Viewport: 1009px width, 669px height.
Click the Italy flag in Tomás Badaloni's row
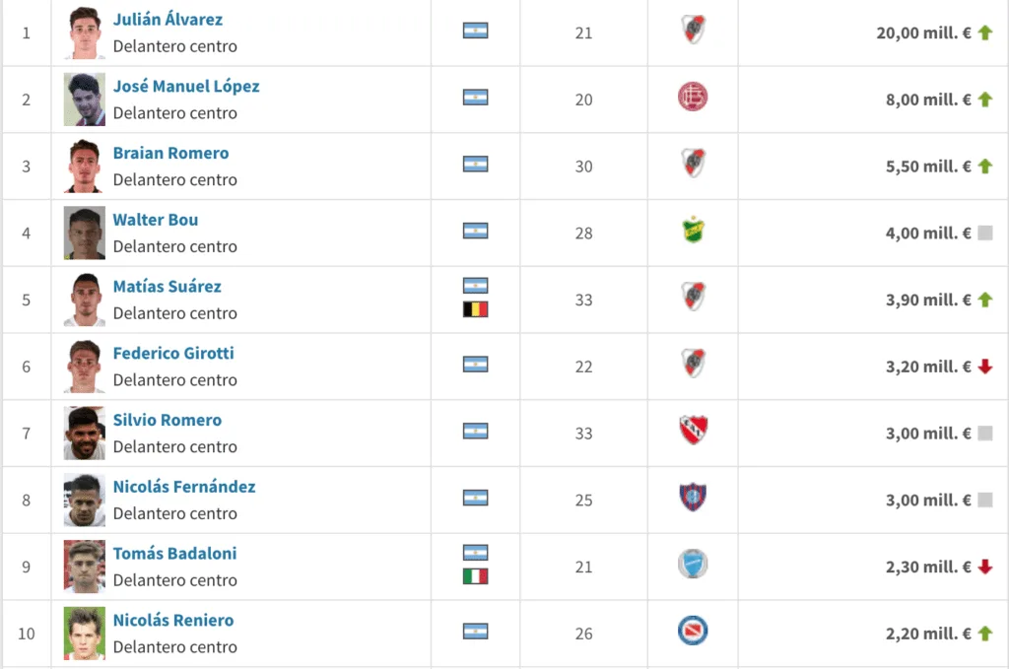476,576
